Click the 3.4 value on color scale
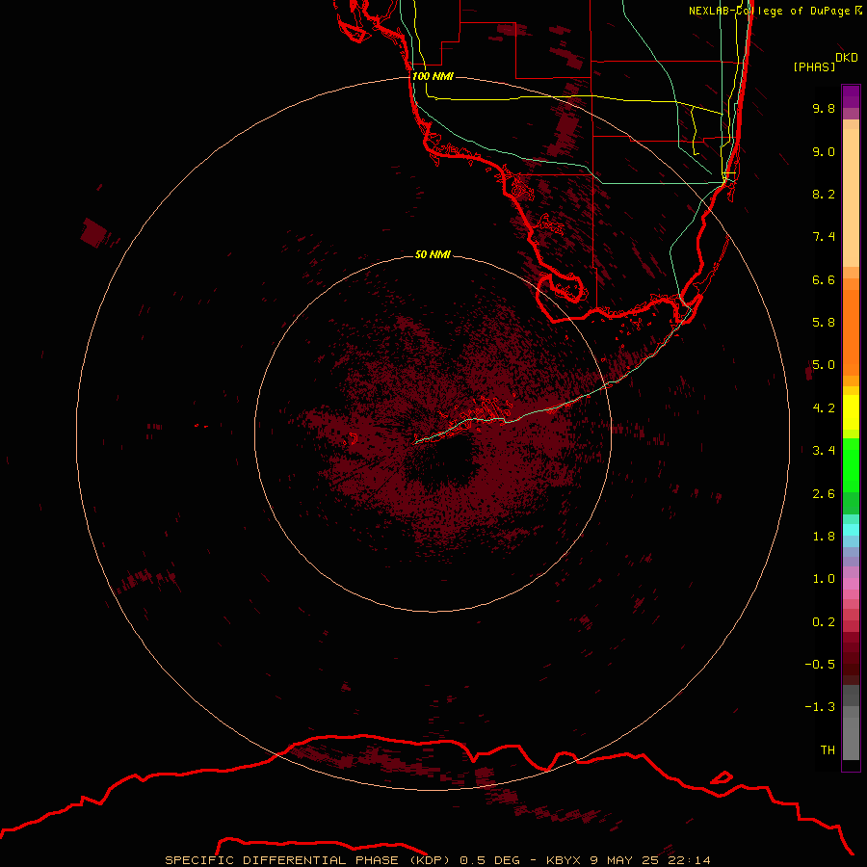This screenshot has width=867, height=867. (824, 451)
